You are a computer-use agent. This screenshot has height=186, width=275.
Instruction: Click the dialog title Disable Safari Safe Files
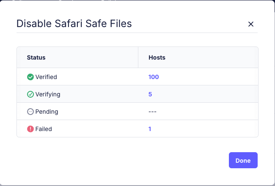(74, 24)
